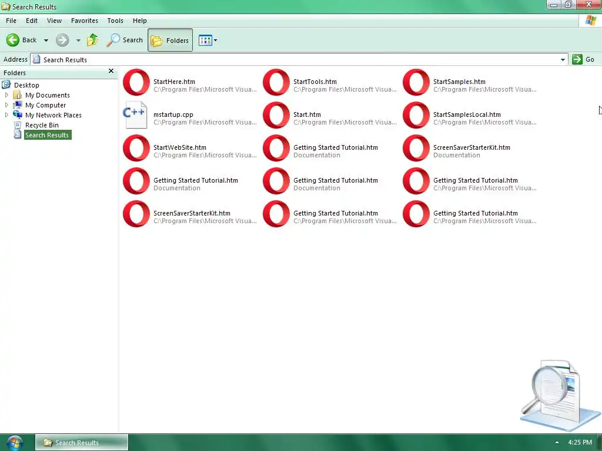Screen dimensions: 602x451
Task: Select the StartTools.htm Opera icon
Action: pyautogui.click(x=276, y=82)
